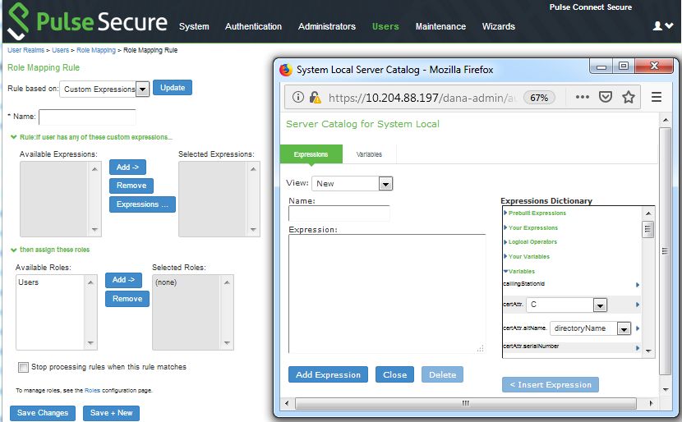The height and width of the screenshot is (422, 682).
Task: Go to Role Mapping breadcrumb link
Action: [96, 50]
